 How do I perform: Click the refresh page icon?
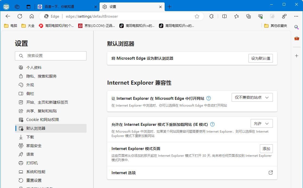(20, 16)
